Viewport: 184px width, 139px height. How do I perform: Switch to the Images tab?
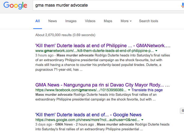coord(71,21)
